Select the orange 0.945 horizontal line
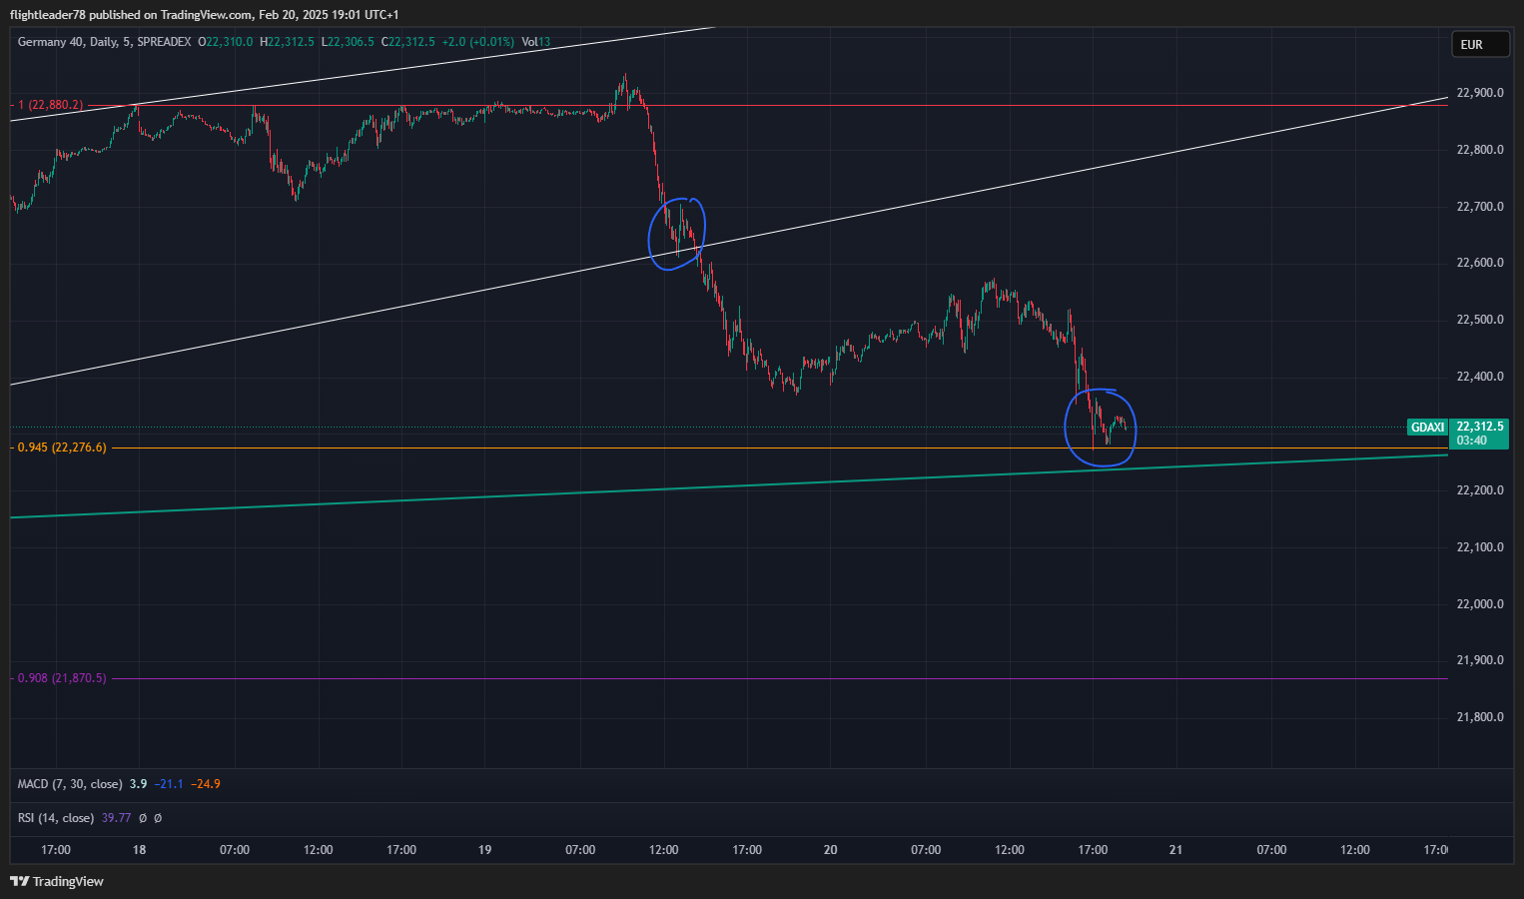The image size is (1524, 899). click(x=779, y=448)
